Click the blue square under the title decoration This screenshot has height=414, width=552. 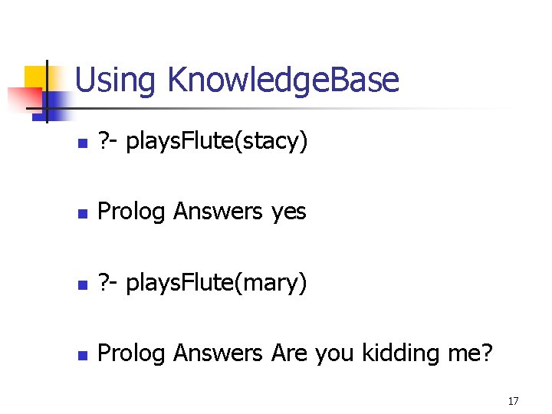[55, 101]
